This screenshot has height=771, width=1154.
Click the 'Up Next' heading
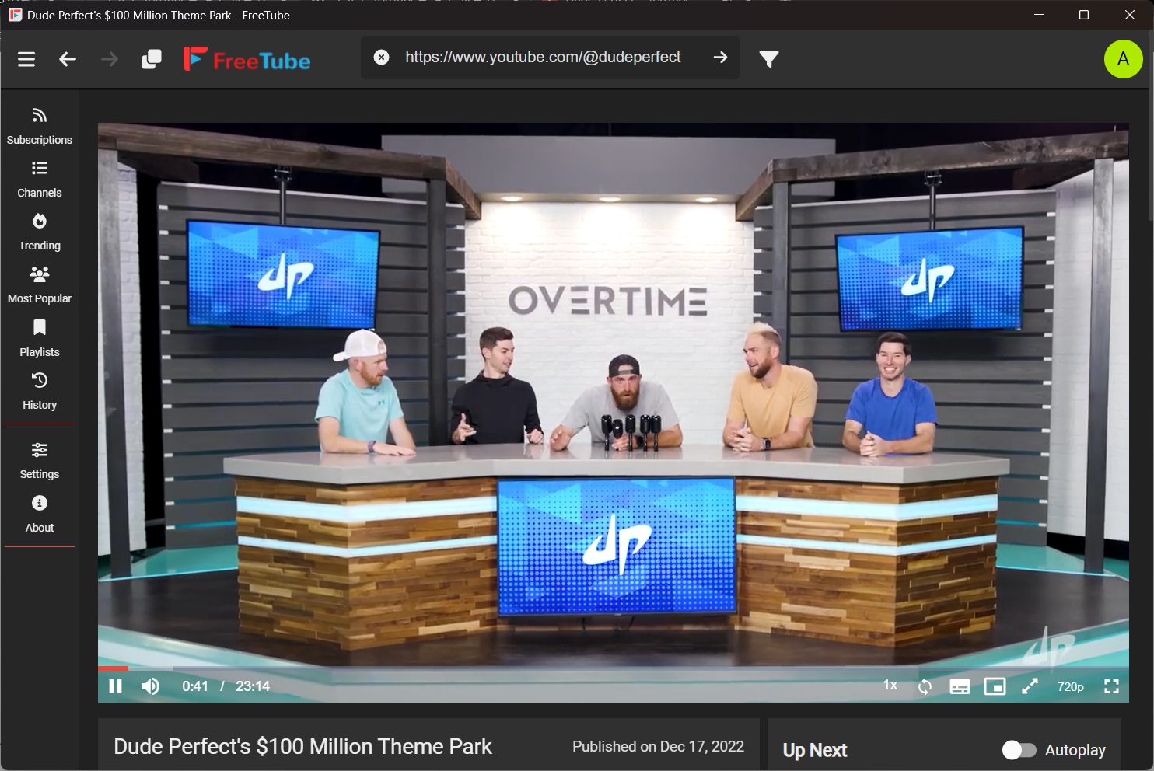815,750
